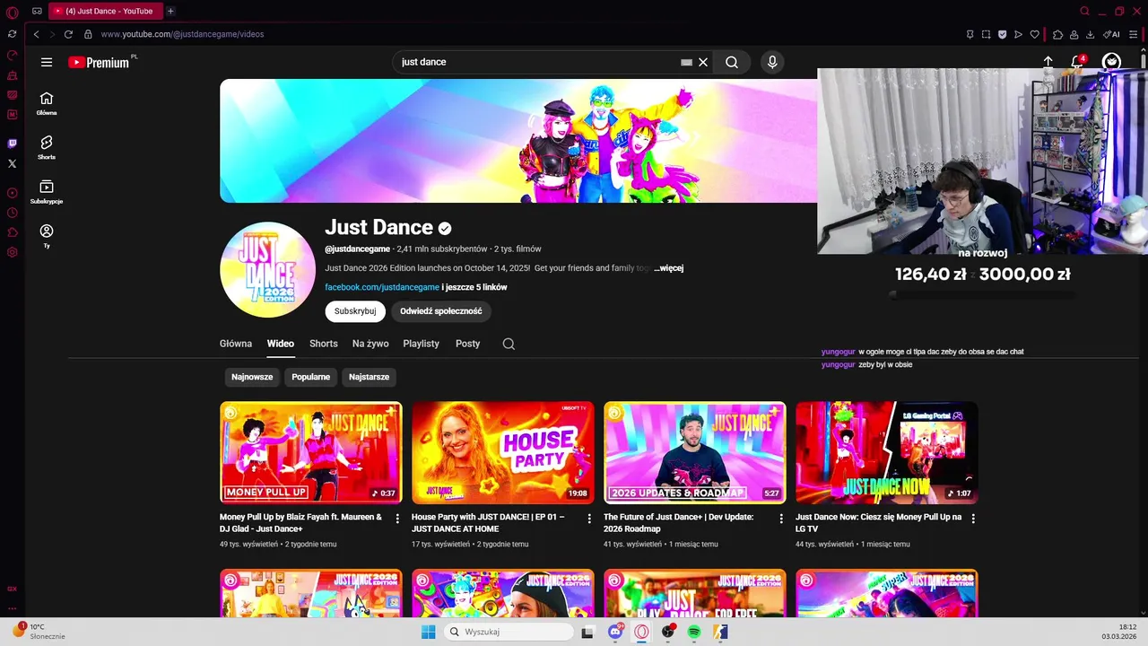Screen dimensions: 1148x646
Task: Open a new browser tab
Action: tap(170, 11)
